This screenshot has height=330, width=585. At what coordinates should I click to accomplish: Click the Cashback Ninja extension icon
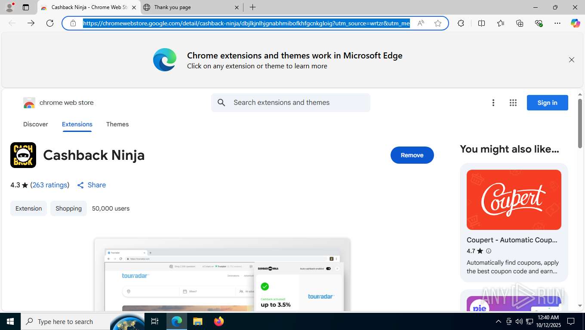(x=23, y=155)
